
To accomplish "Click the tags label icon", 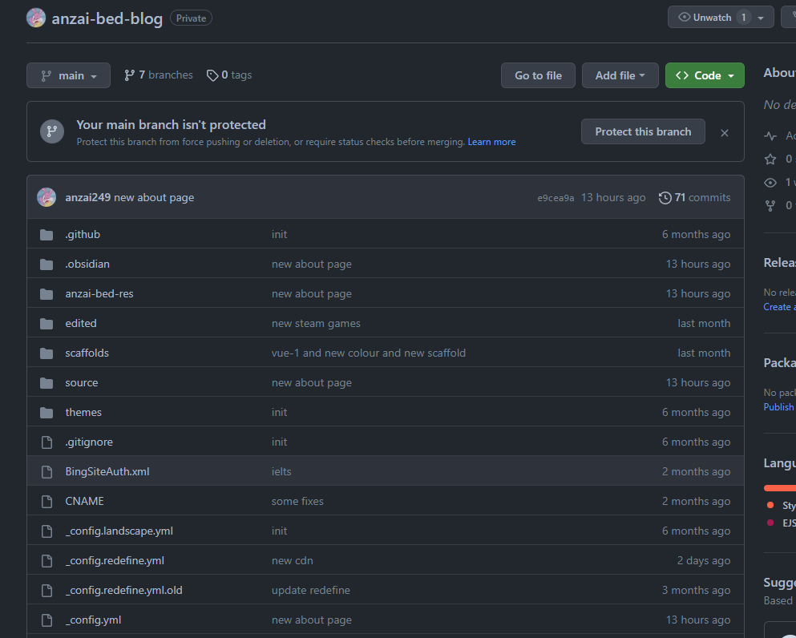I will (212, 75).
